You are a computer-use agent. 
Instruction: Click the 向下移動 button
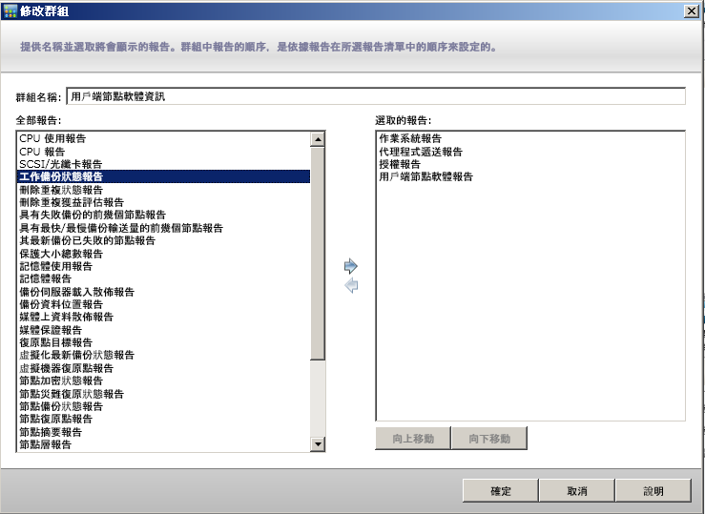(x=489, y=439)
